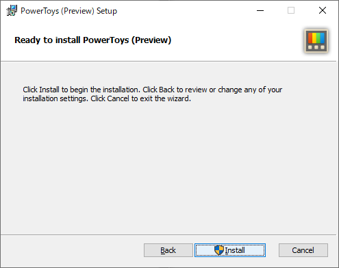339x268 pixels.
Task: Start installation with the Install button
Action: [230, 250]
